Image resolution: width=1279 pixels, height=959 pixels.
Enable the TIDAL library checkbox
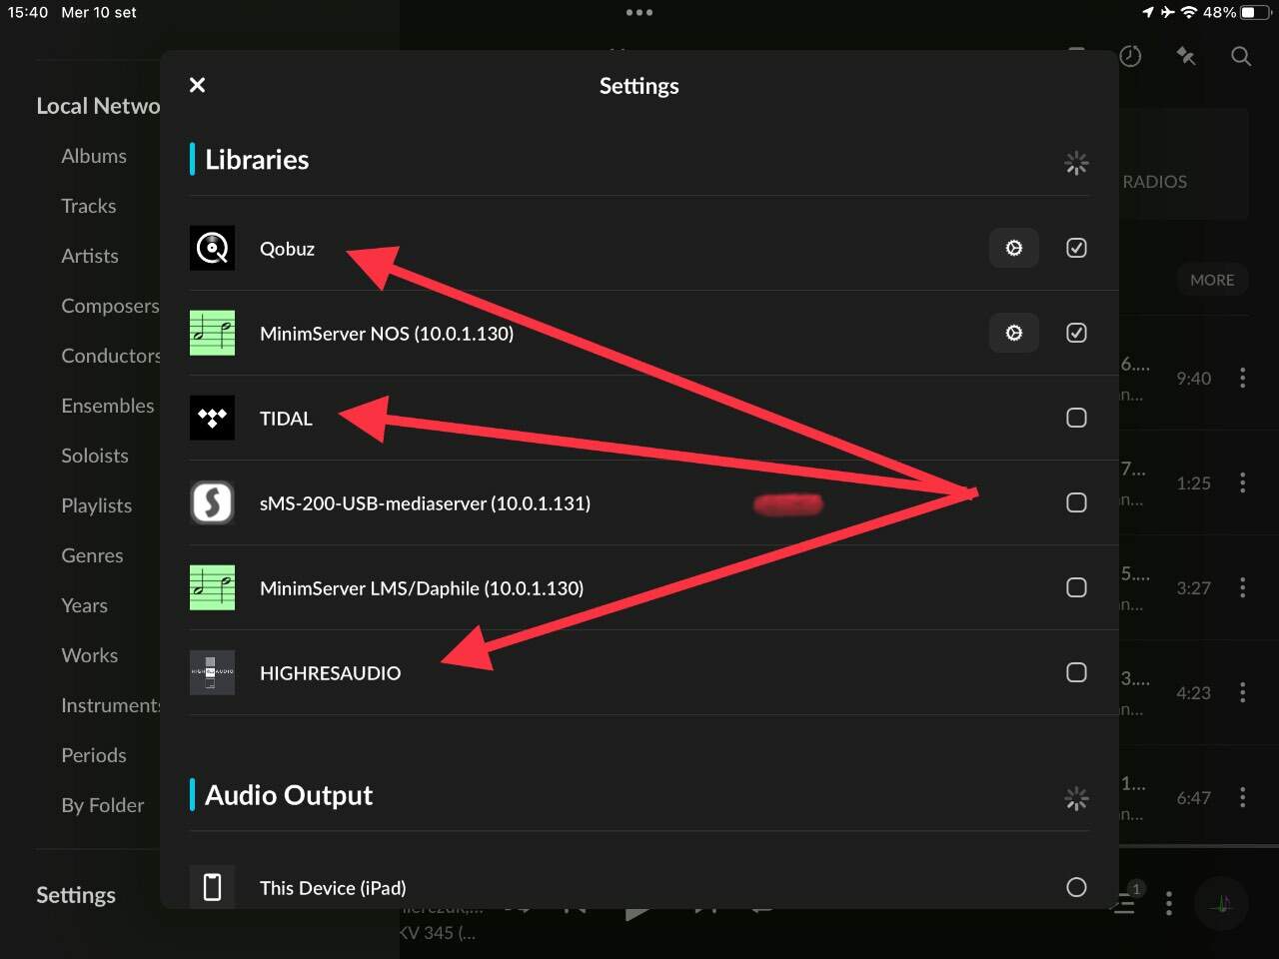(x=1076, y=418)
